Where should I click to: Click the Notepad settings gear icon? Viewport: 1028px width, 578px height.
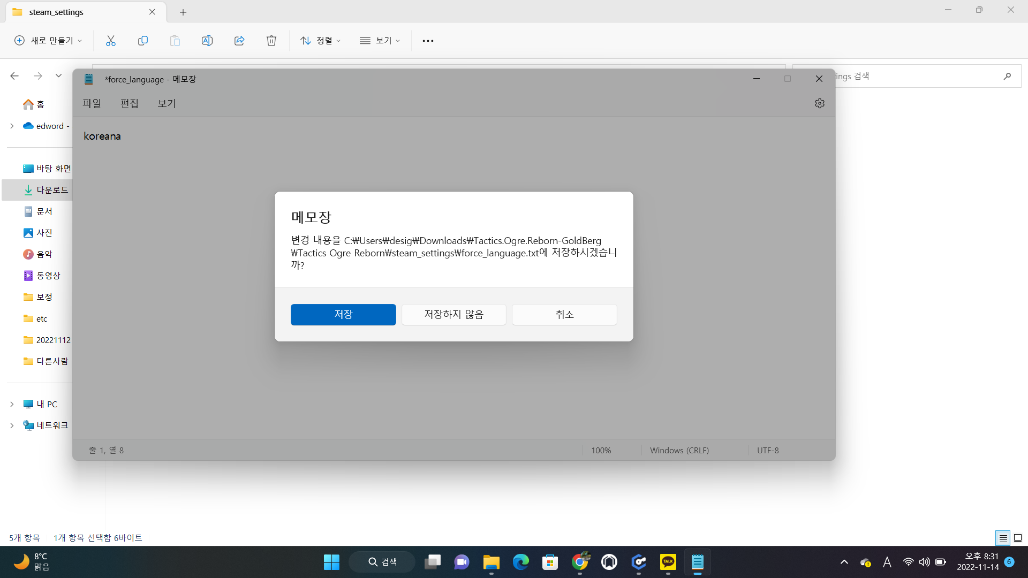pyautogui.click(x=819, y=103)
